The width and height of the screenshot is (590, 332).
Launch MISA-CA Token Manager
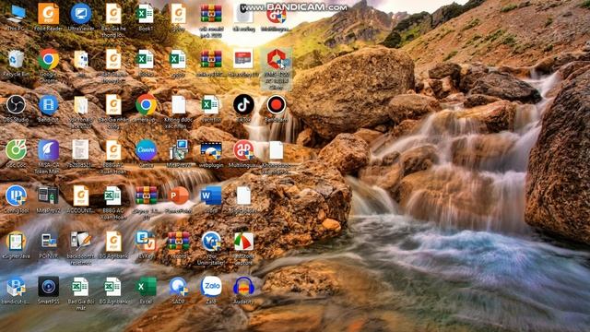[x=48, y=156]
